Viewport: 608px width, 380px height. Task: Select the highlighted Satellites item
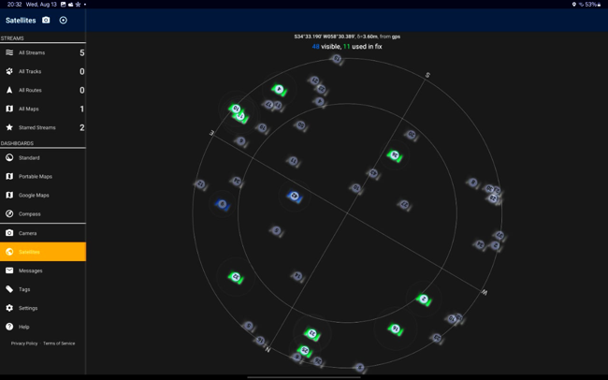(x=42, y=252)
